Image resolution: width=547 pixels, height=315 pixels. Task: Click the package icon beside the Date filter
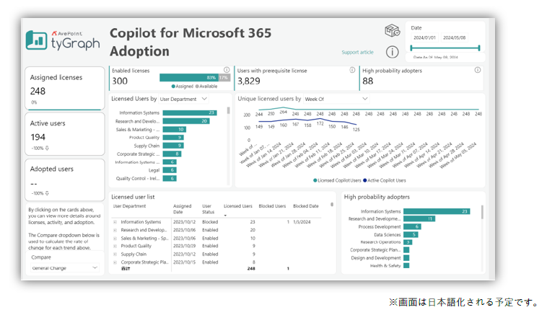392,31
